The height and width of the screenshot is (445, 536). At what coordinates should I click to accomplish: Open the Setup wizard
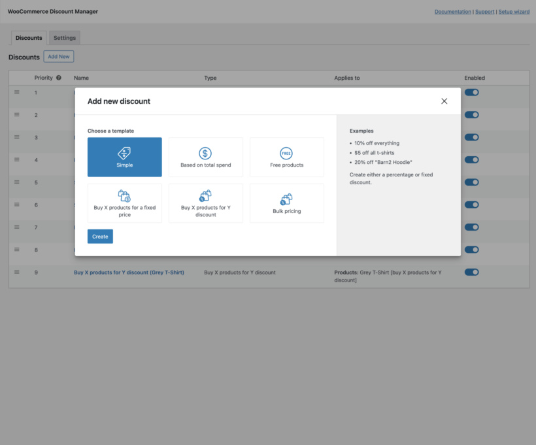[x=514, y=11]
